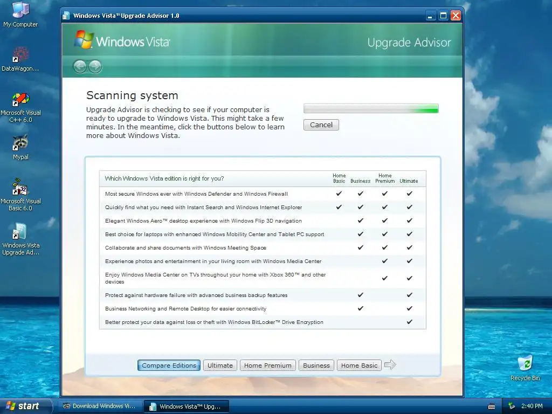The height and width of the screenshot is (414, 552).
Task: Click the Ultimate column header
Action: point(409,181)
